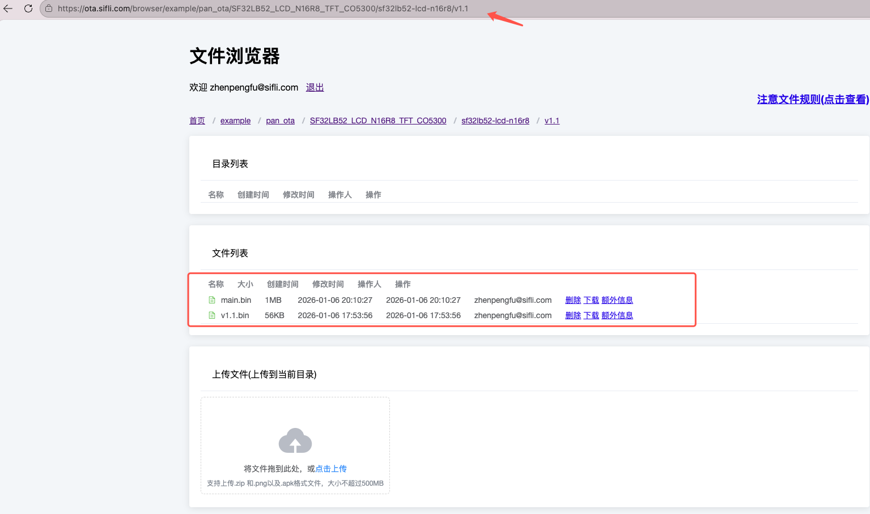Click the cloud upload icon

tap(295, 440)
